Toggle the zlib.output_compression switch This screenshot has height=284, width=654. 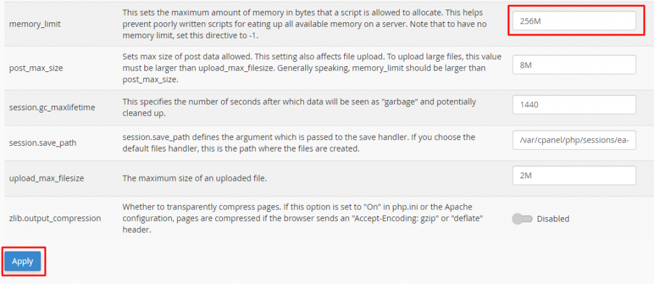pos(522,218)
